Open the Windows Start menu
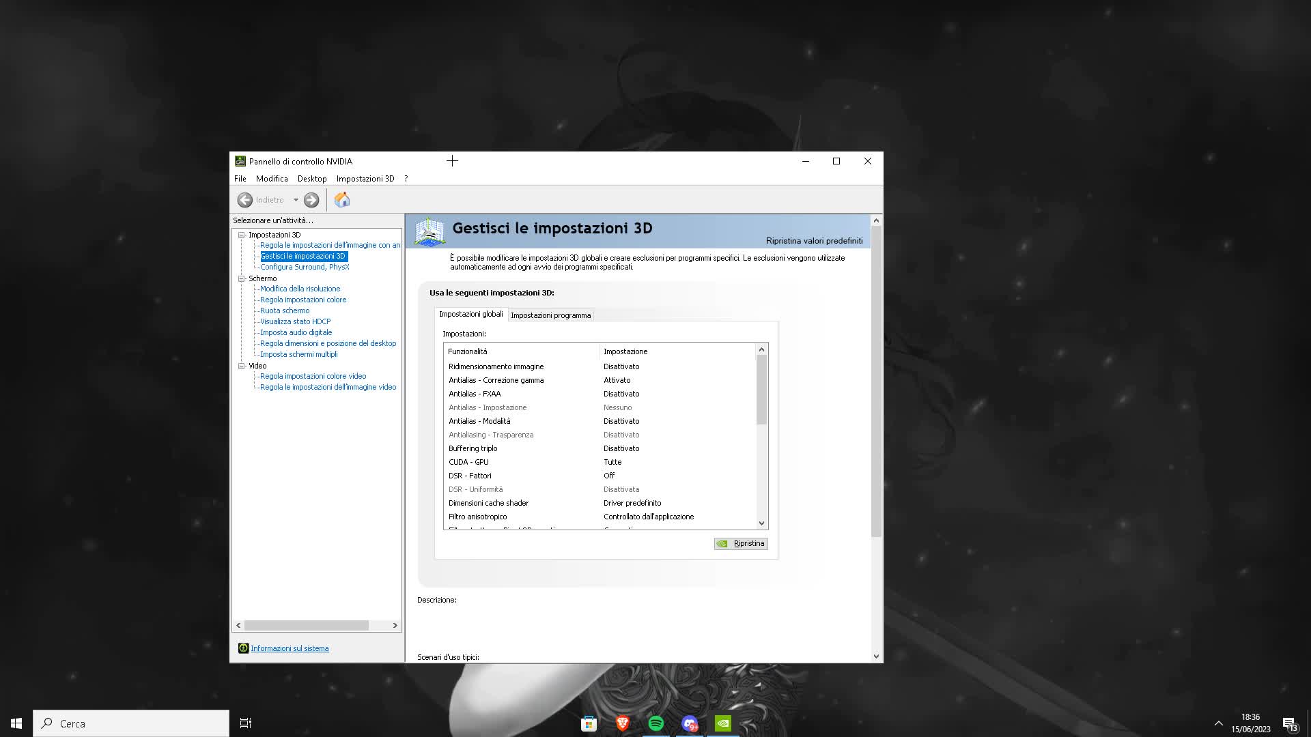This screenshot has height=737, width=1311. click(16, 723)
